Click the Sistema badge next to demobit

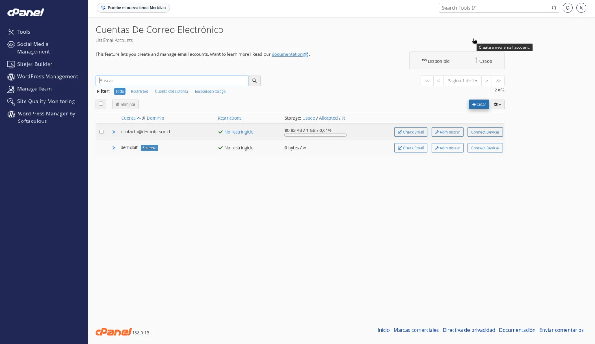(149, 148)
